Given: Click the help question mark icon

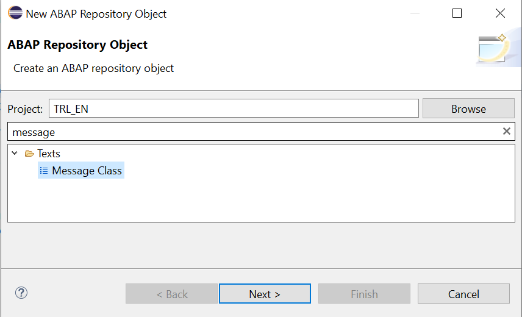Looking at the screenshot, I should 21,293.
